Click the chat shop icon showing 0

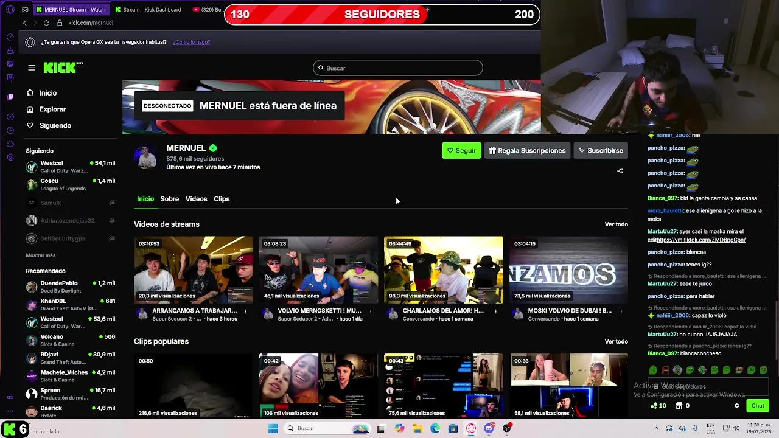coord(683,406)
